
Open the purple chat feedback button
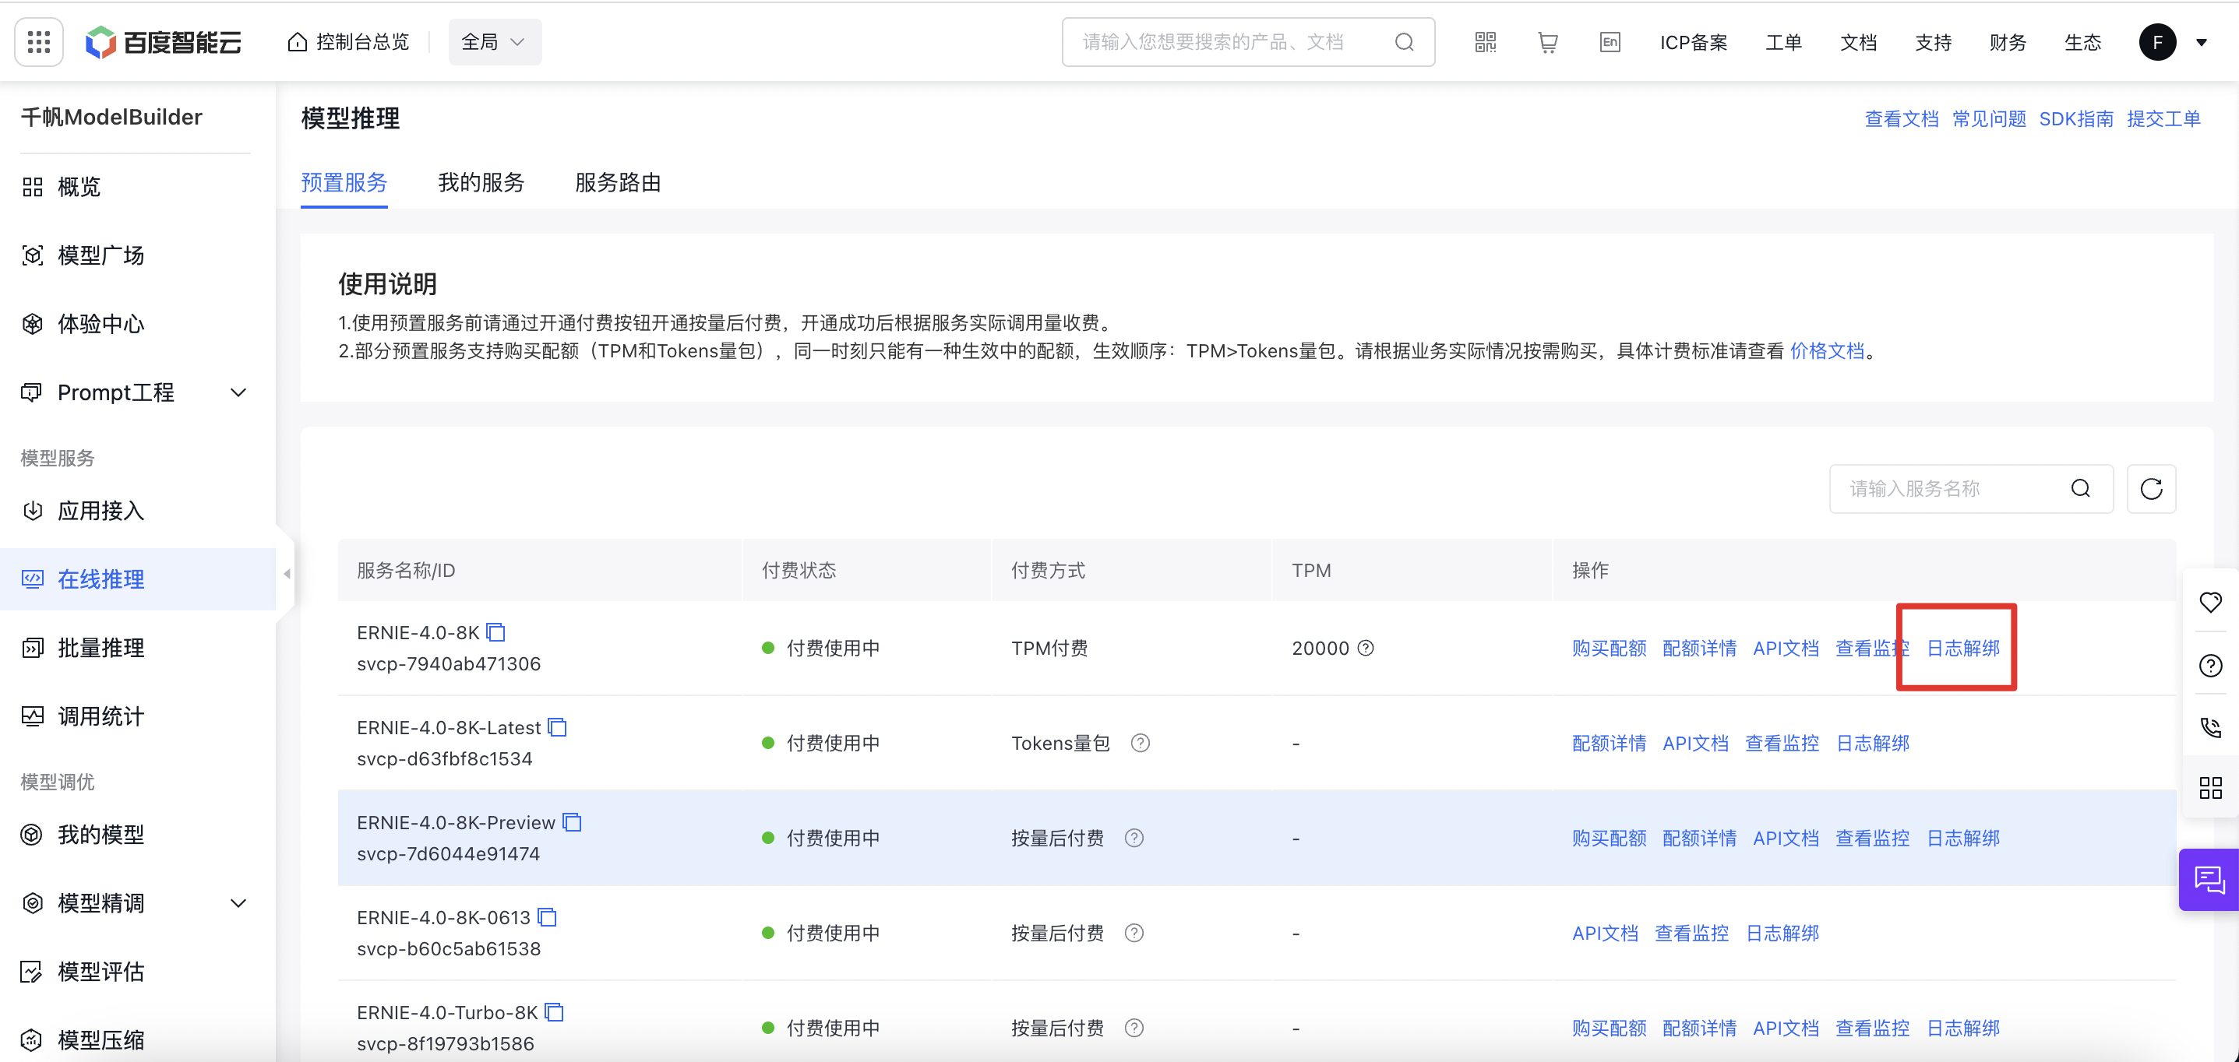point(2209,880)
